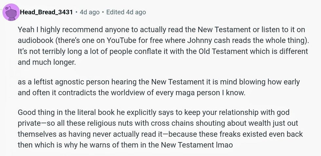Click the line "and much longer."
This screenshot has height=156, width=321.
(x=47, y=62)
